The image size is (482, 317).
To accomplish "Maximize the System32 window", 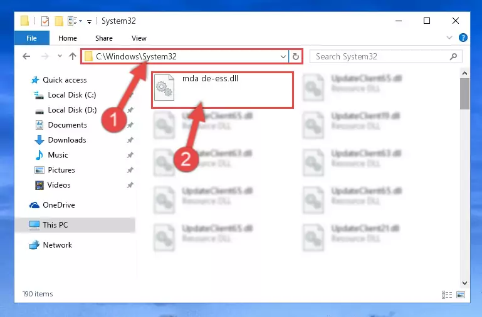I will tap(427, 21).
